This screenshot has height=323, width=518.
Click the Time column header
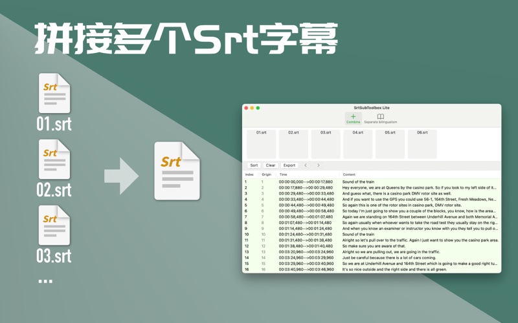[283, 174]
